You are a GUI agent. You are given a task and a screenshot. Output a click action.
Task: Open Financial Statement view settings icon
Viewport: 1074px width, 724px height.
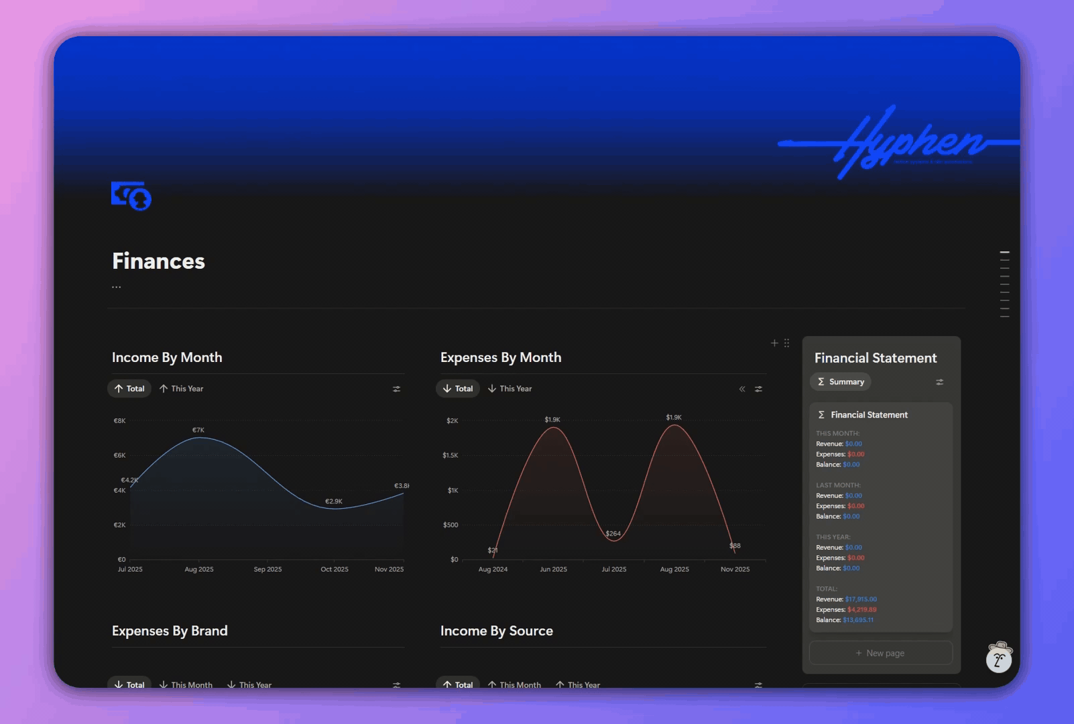tap(939, 382)
